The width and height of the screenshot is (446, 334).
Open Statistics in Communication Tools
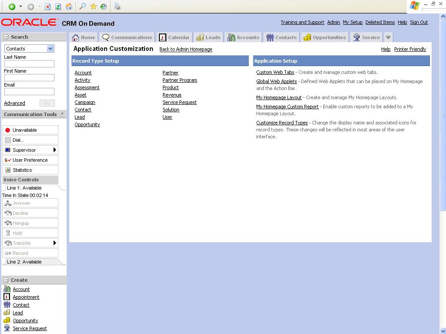pyautogui.click(x=30, y=170)
